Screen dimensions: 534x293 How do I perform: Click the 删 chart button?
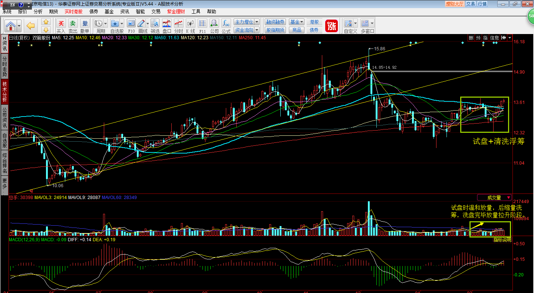pyautogui.click(x=471, y=38)
